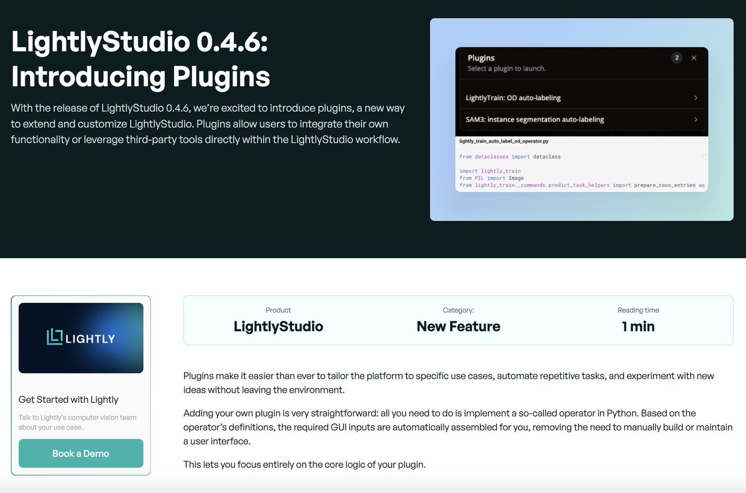Screen dimensions: 746x493
Task: Close the Plugins dialog with the X
Action: pos(694,58)
